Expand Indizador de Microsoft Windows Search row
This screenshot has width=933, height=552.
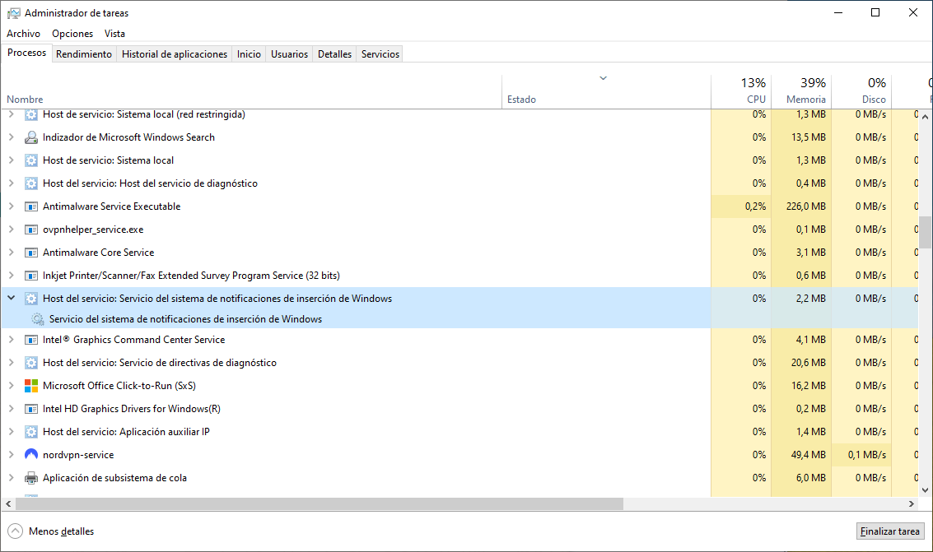(x=11, y=137)
